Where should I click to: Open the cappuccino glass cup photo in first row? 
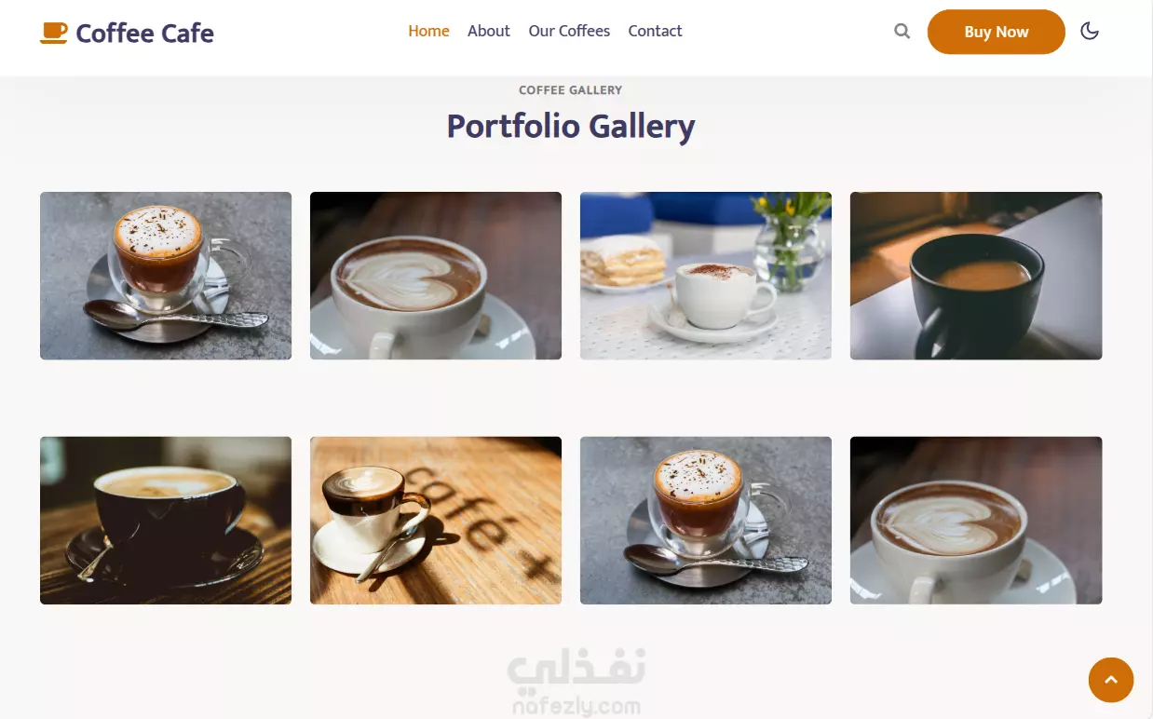pos(166,276)
